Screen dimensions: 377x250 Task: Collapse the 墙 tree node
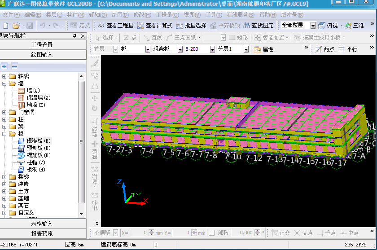(4, 83)
